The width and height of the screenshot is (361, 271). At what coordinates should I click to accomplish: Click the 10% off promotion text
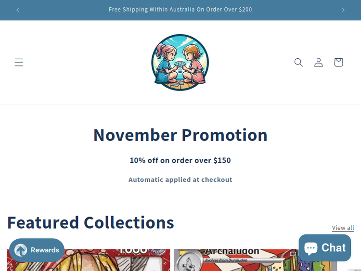(x=180, y=160)
